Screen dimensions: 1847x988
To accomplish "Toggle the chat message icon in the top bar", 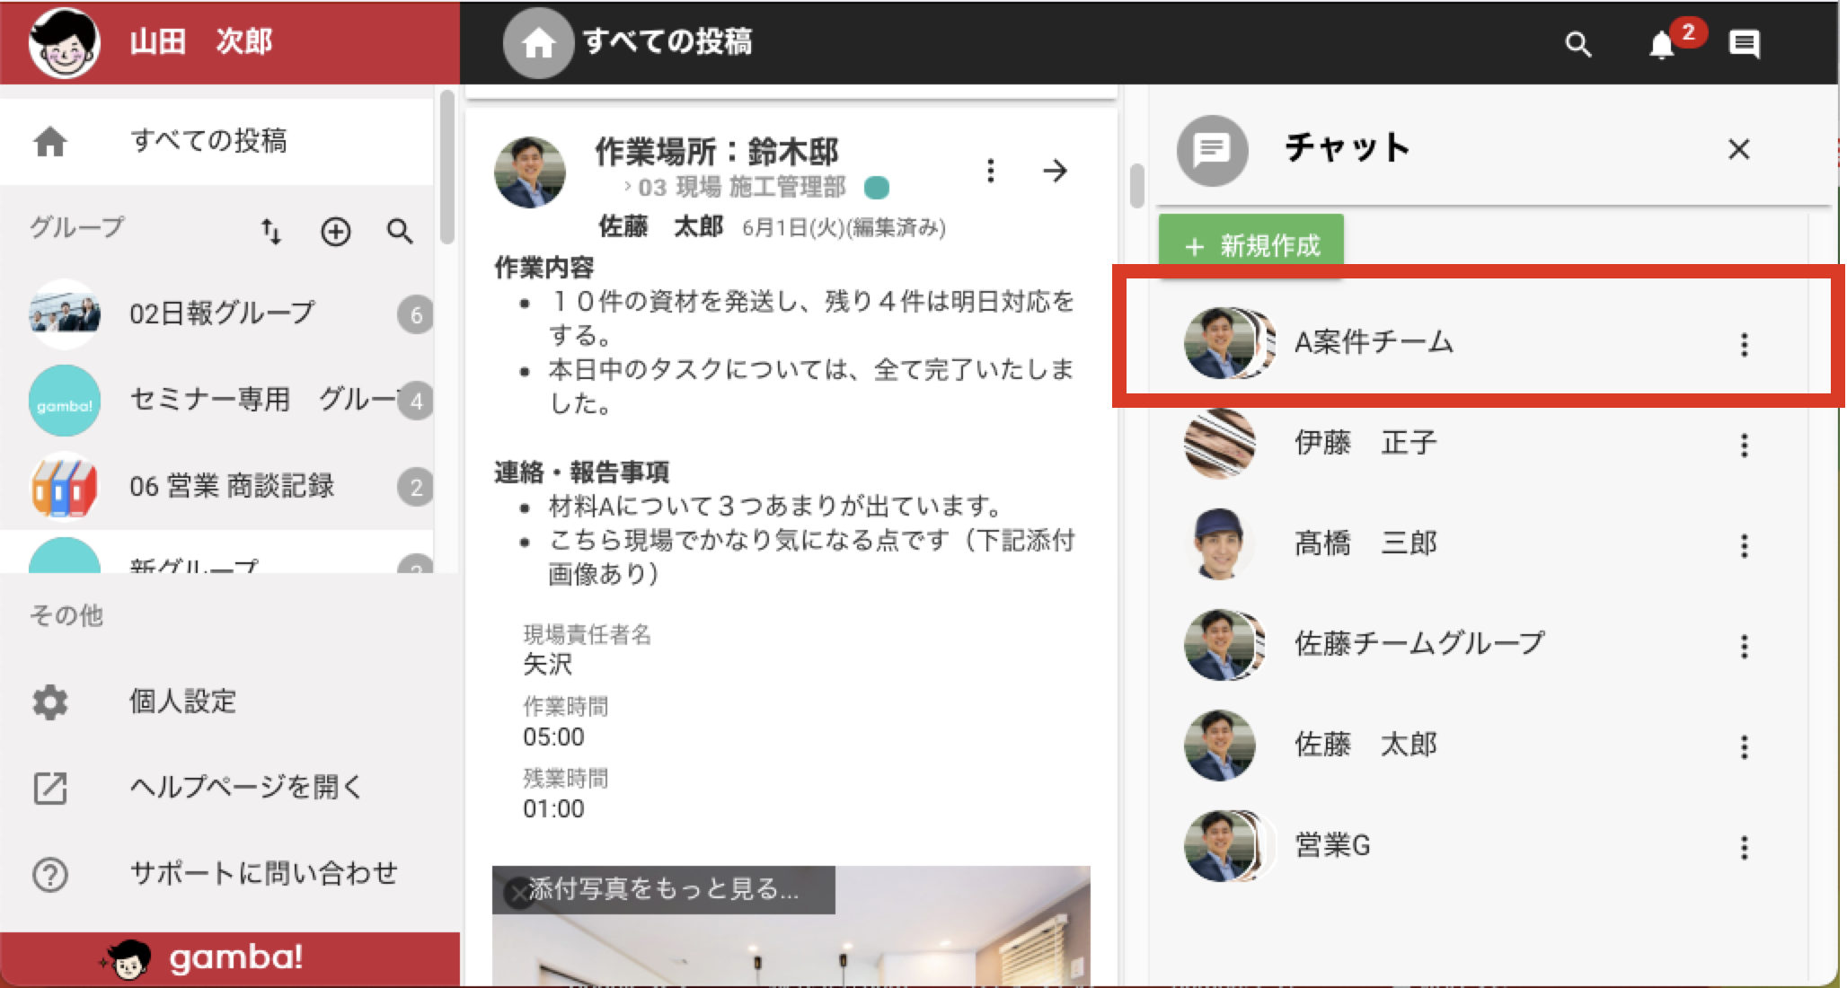I will pos(1744,43).
